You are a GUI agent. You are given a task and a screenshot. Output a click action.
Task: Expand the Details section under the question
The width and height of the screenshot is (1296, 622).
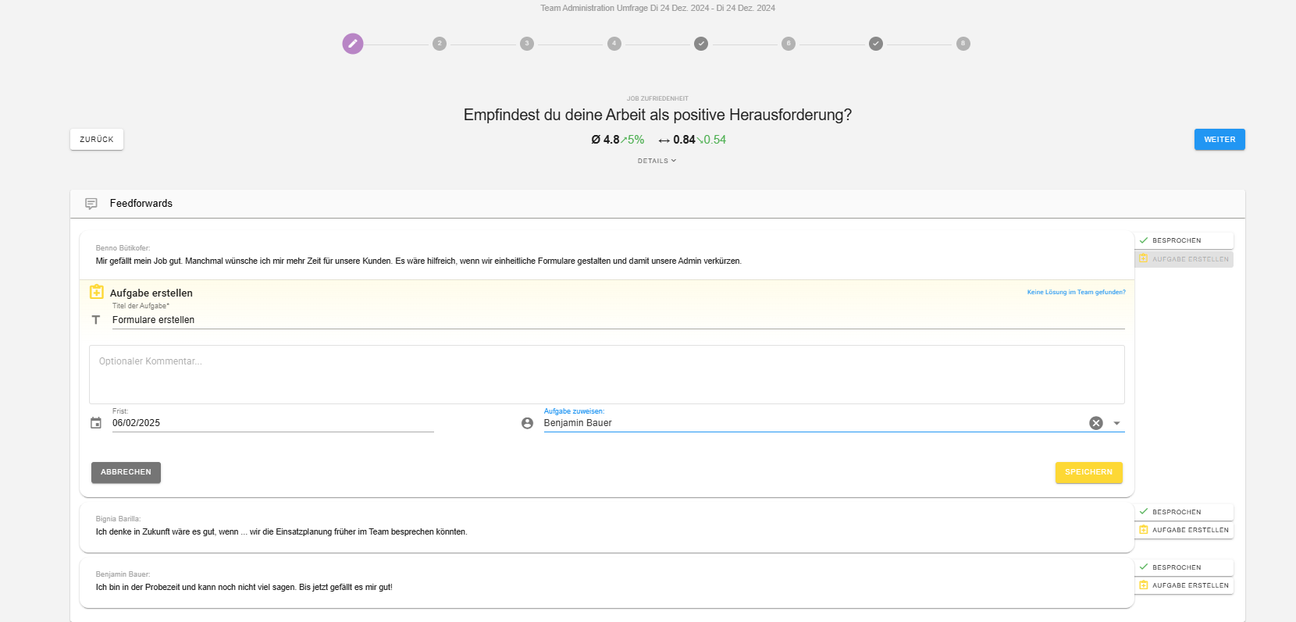[657, 161]
